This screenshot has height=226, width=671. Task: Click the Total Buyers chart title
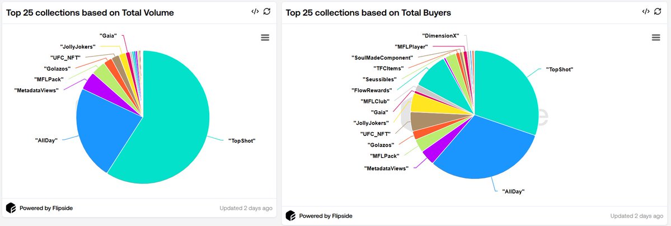[368, 12]
